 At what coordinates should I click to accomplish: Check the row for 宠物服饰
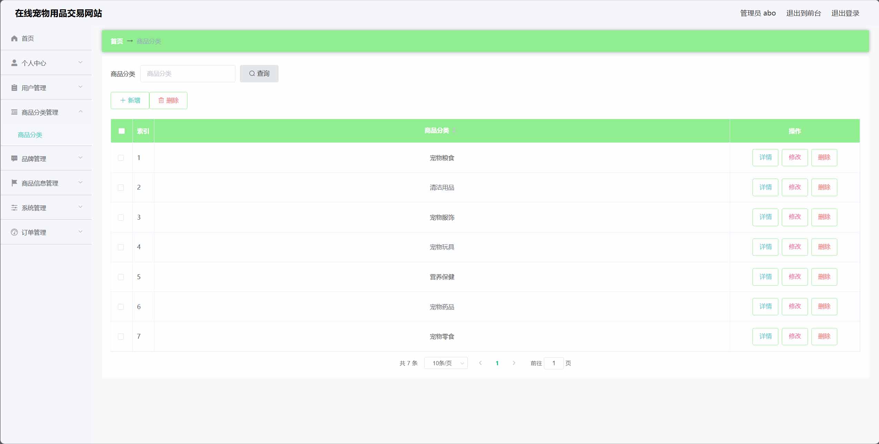point(121,217)
